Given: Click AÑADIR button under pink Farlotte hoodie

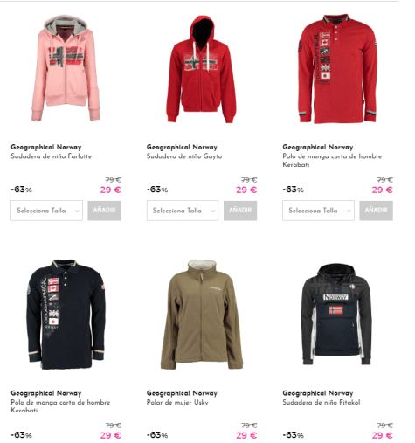Looking at the screenshot, I should (105, 211).
